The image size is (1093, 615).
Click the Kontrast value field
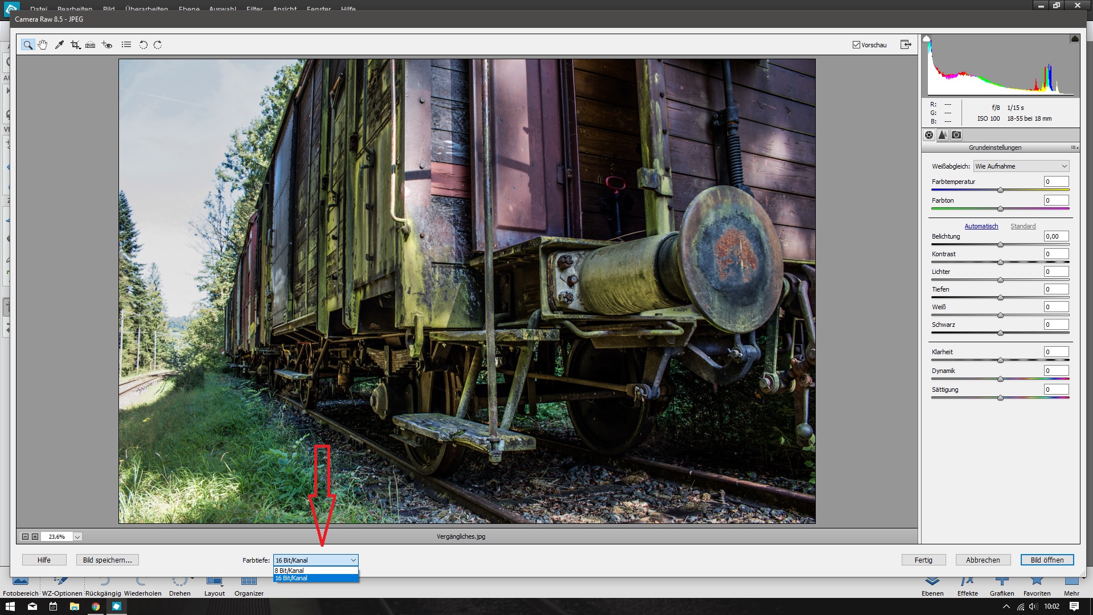pos(1056,254)
